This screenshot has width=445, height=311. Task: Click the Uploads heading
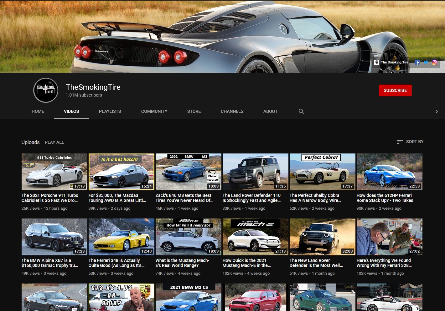click(30, 142)
